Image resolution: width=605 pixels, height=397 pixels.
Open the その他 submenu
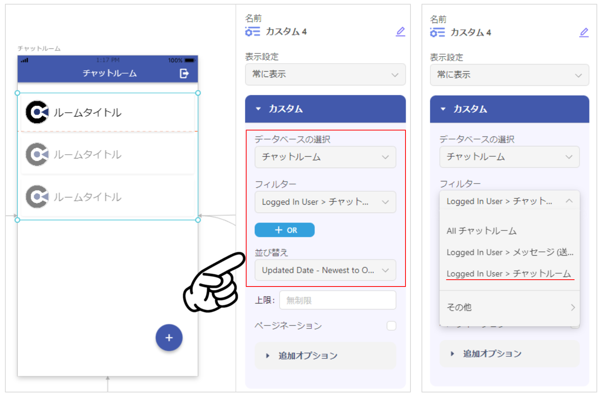509,307
